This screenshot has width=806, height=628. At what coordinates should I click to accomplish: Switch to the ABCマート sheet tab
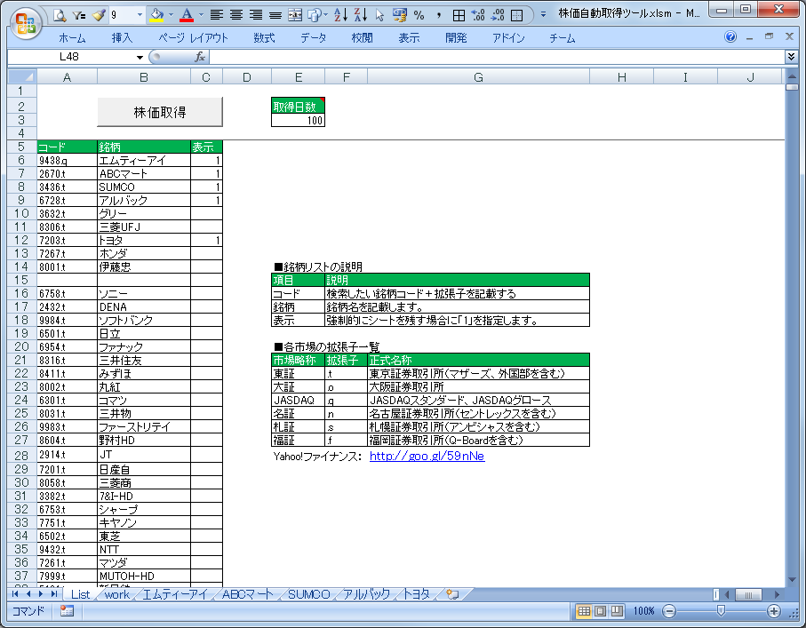point(248,594)
